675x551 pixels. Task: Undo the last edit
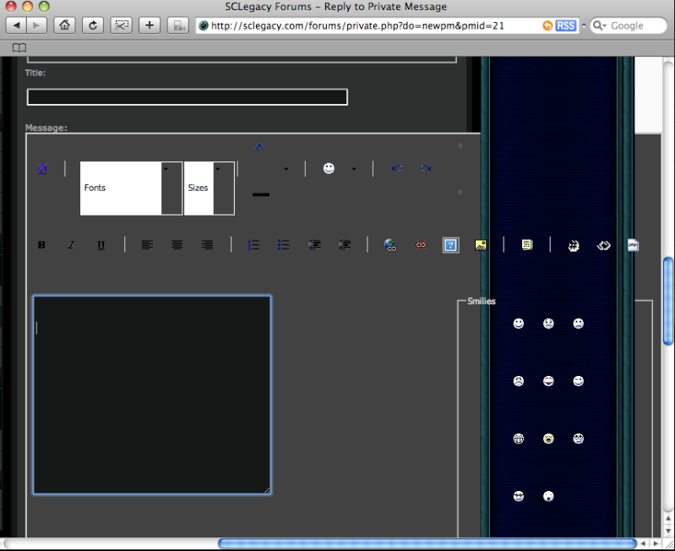point(396,169)
